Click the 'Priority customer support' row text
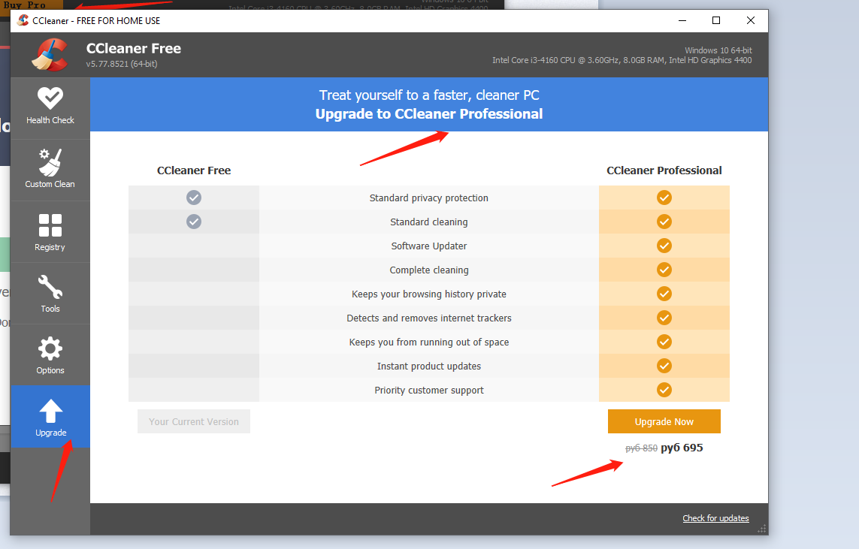 (429, 391)
